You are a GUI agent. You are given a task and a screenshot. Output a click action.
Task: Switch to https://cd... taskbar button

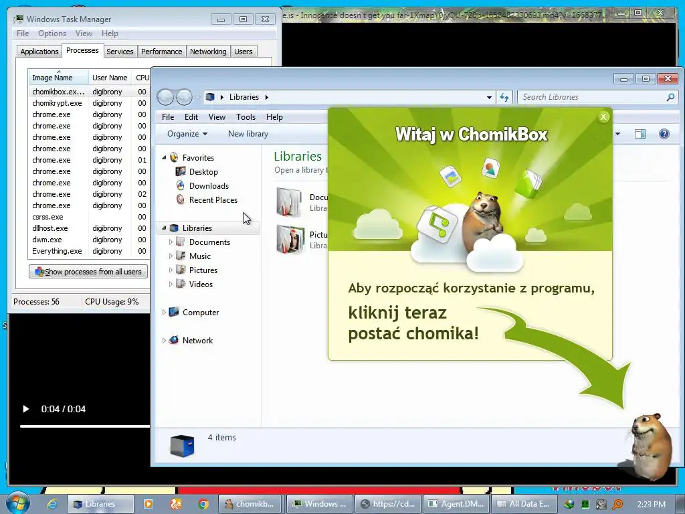388,504
